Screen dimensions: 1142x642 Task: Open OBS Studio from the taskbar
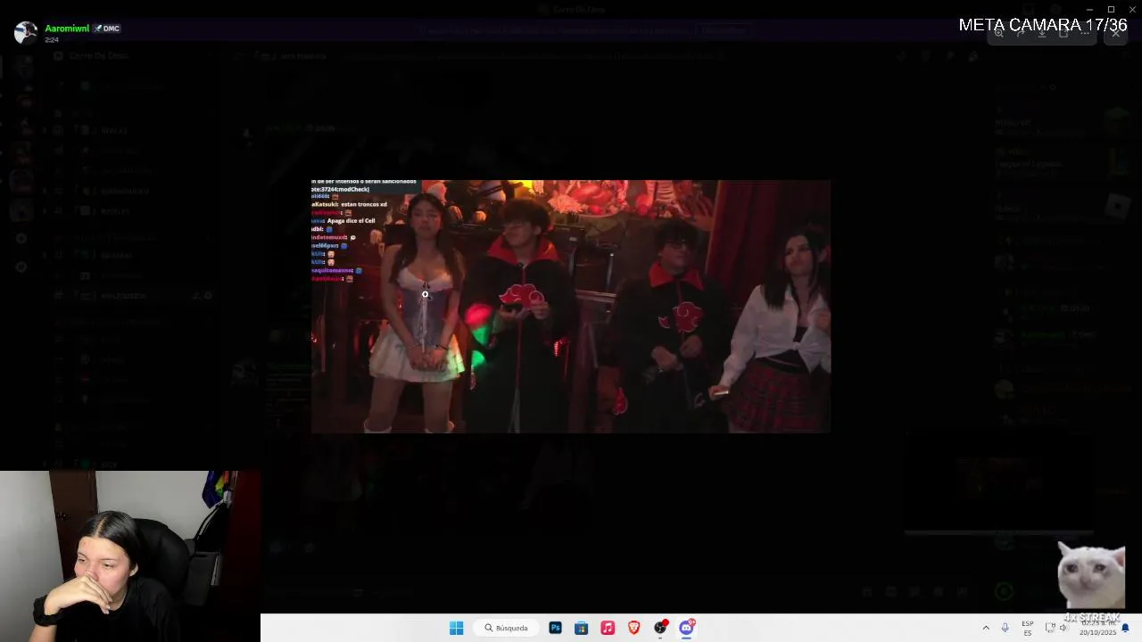point(660,628)
